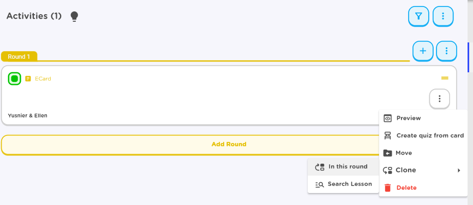473x205 pixels.
Task: Click the Move folder icon
Action: 387,153
